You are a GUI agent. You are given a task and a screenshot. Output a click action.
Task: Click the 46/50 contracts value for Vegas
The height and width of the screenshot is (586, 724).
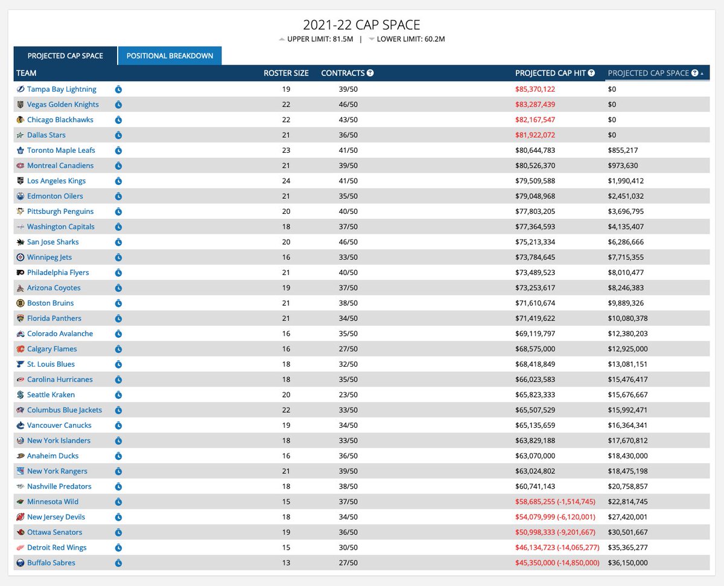pyautogui.click(x=348, y=105)
